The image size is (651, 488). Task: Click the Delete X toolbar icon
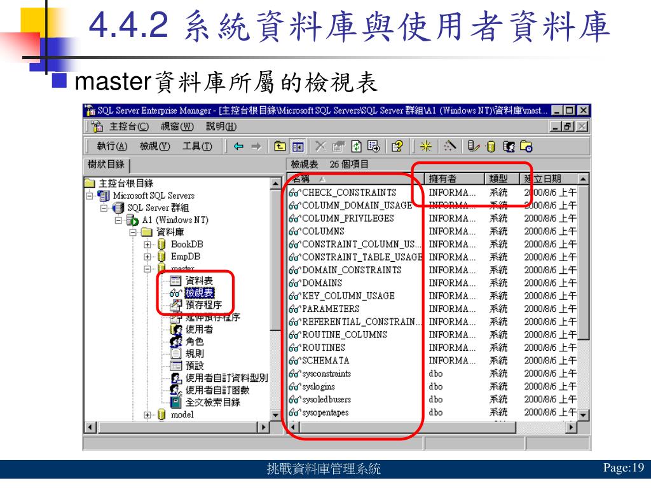[320, 146]
